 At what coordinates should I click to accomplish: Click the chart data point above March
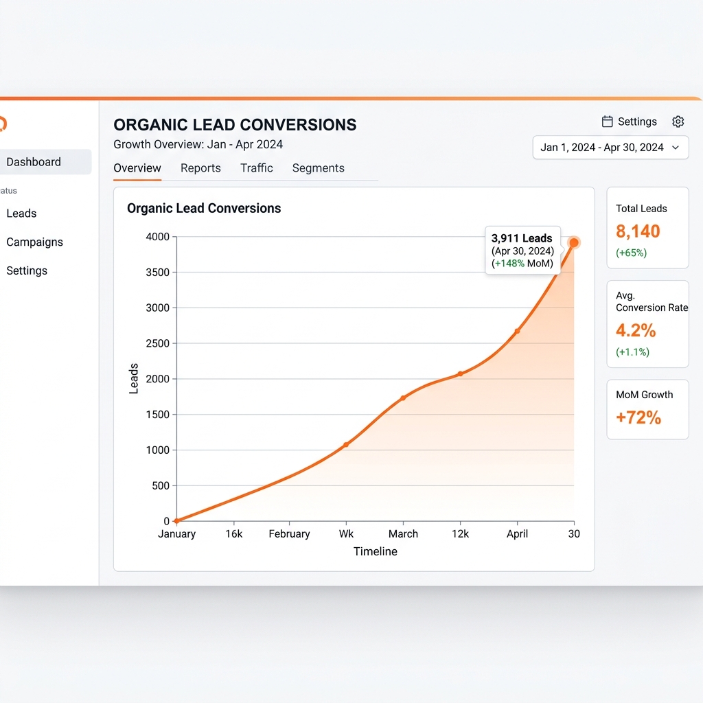coord(403,397)
